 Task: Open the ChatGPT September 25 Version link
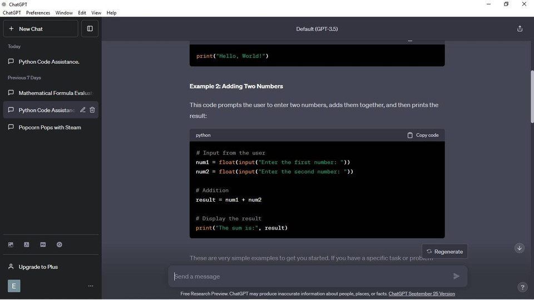click(x=421, y=294)
